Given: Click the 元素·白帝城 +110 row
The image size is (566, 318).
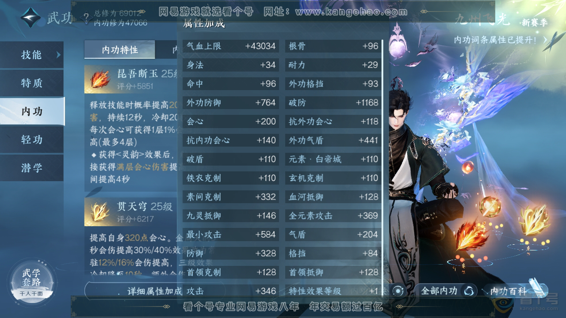Looking at the screenshot, I should [333, 159].
